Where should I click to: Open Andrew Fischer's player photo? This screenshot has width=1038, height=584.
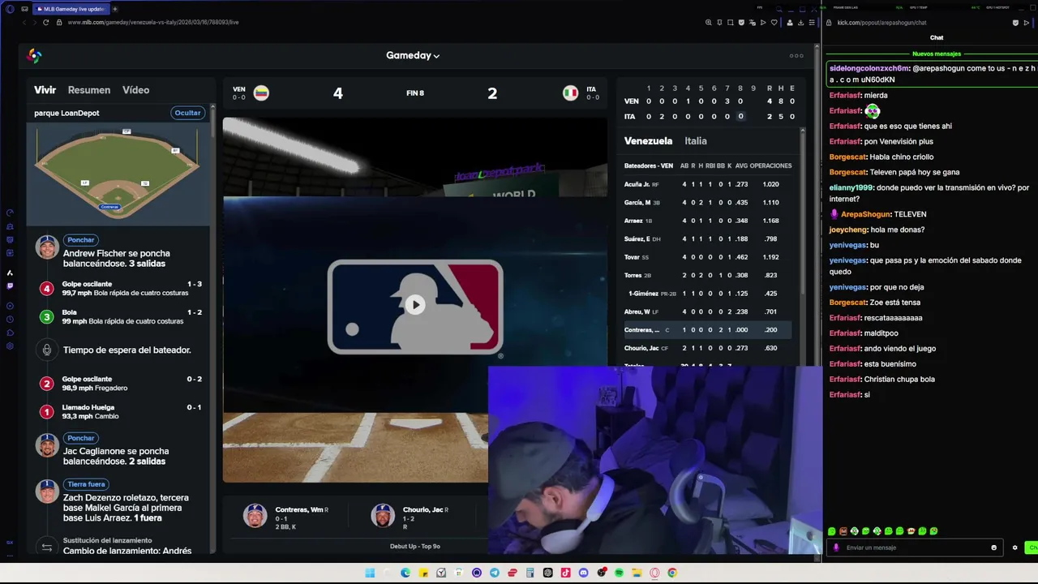click(x=47, y=247)
